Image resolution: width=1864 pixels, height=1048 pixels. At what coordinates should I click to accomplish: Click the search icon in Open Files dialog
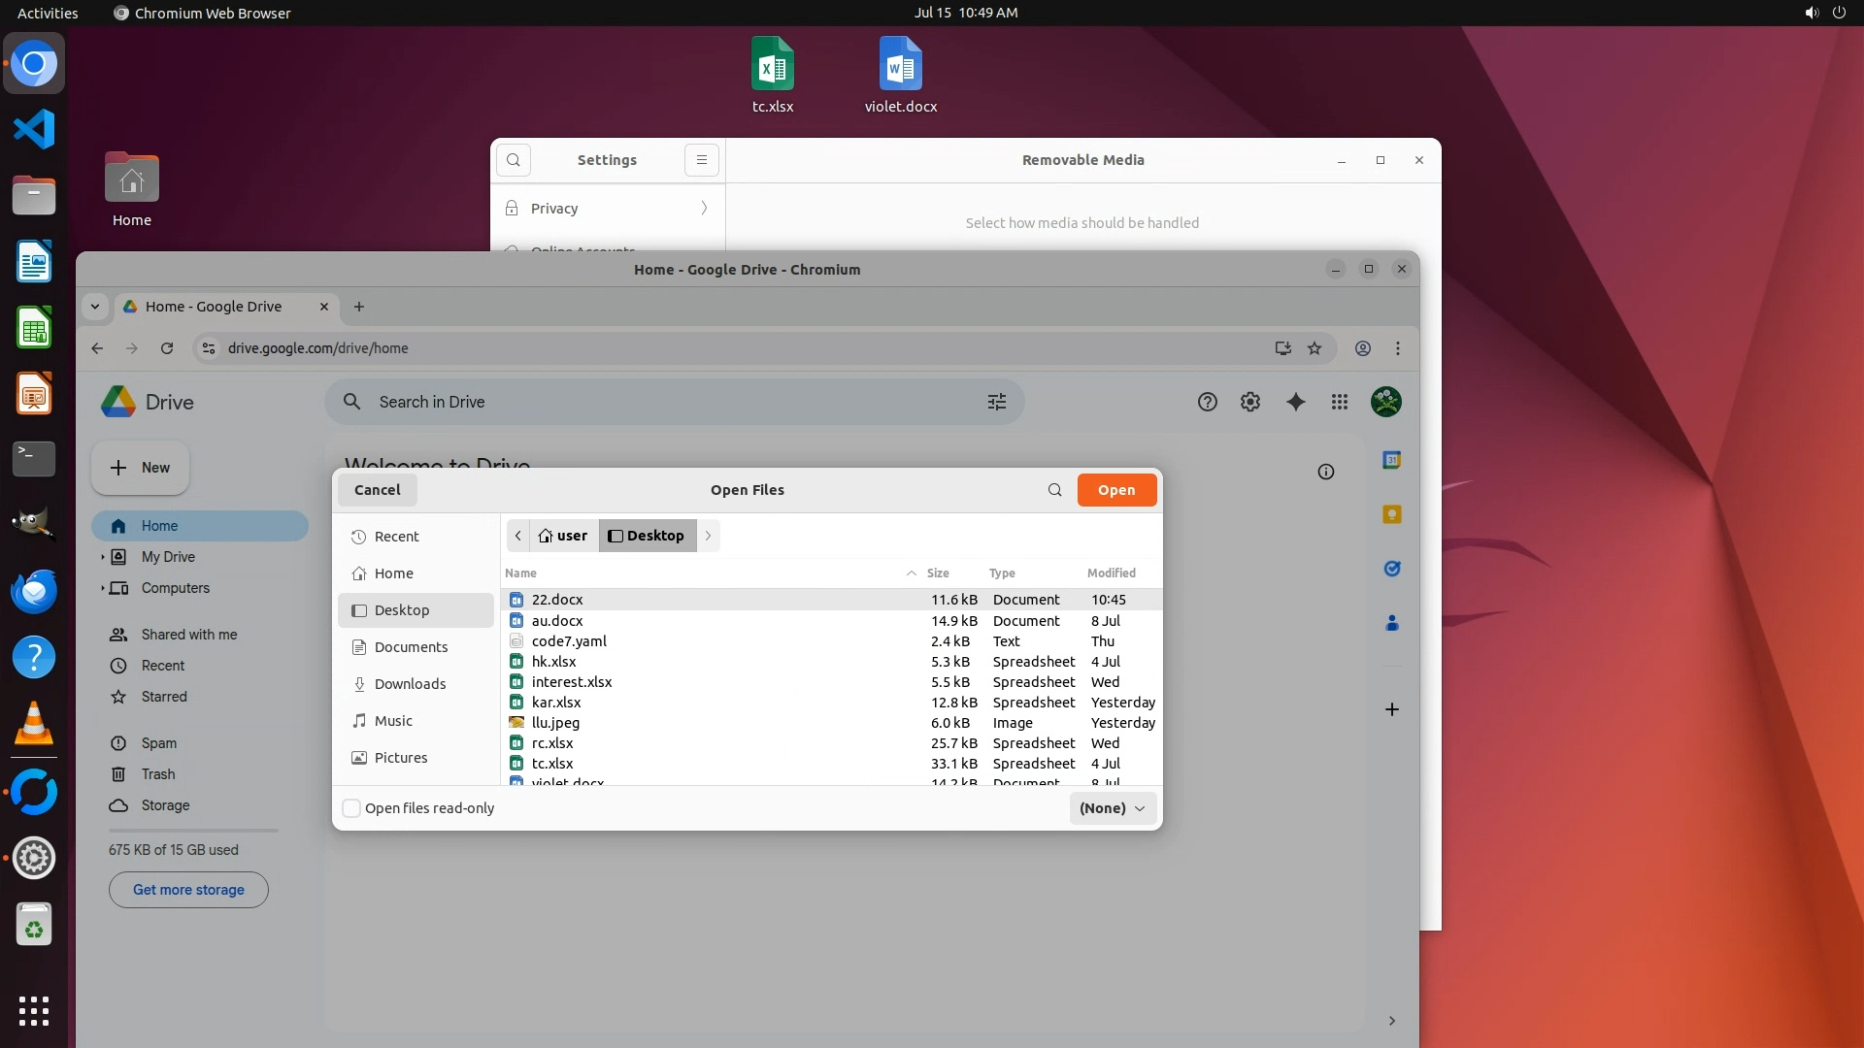pos(1054,490)
